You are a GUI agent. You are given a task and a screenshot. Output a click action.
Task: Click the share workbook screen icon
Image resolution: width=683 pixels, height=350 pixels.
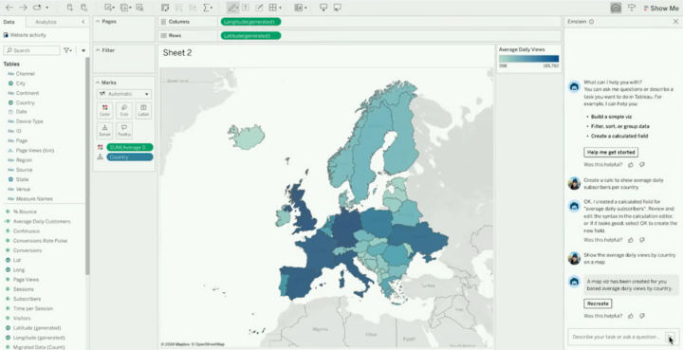pyautogui.click(x=337, y=8)
